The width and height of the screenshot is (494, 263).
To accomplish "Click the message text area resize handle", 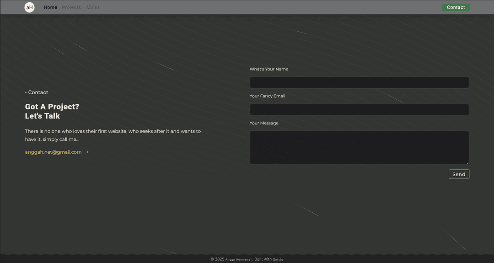I will (467, 162).
